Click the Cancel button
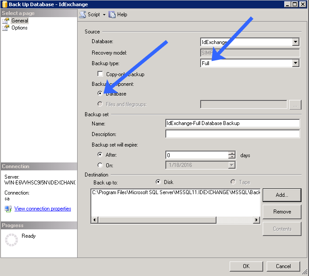The height and width of the screenshot is (276, 309). 283,266
